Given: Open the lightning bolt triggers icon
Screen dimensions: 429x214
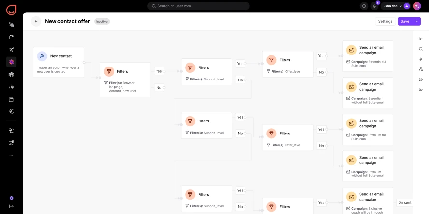Looking at the screenshot, I should pos(421,59).
